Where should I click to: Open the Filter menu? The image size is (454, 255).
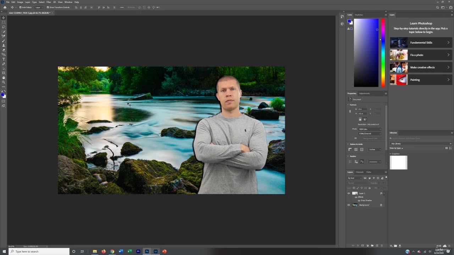49,2
